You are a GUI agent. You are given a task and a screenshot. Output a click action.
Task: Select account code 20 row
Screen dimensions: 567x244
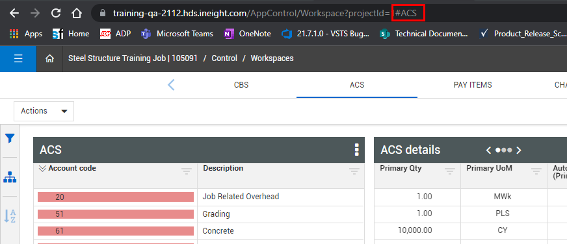(116, 197)
